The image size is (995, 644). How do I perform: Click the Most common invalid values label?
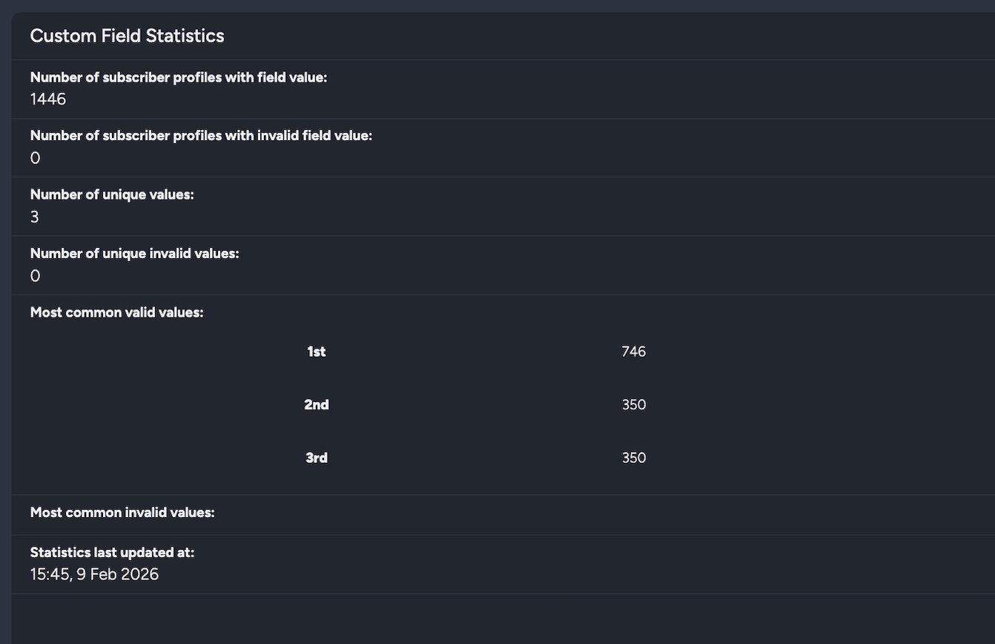[122, 513]
